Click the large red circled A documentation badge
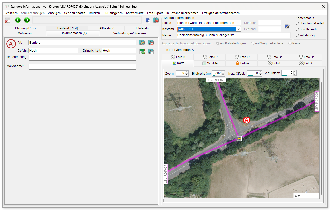The height and width of the screenshot is (210, 330). (11, 44)
